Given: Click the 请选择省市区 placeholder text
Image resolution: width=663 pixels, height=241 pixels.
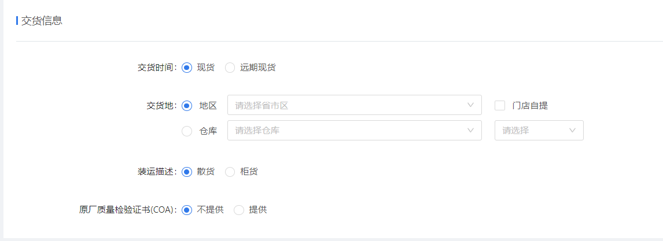Looking at the screenshot, I should (x=261, y=106).
